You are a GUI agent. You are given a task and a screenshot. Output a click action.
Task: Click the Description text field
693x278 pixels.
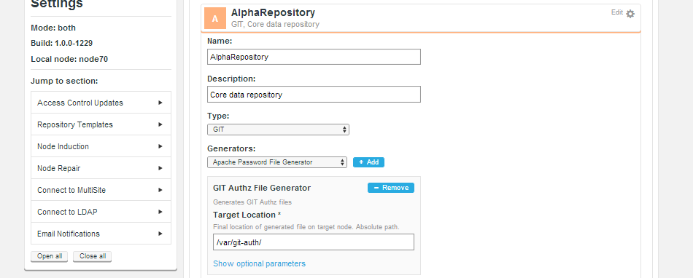[x=314, y=95]
